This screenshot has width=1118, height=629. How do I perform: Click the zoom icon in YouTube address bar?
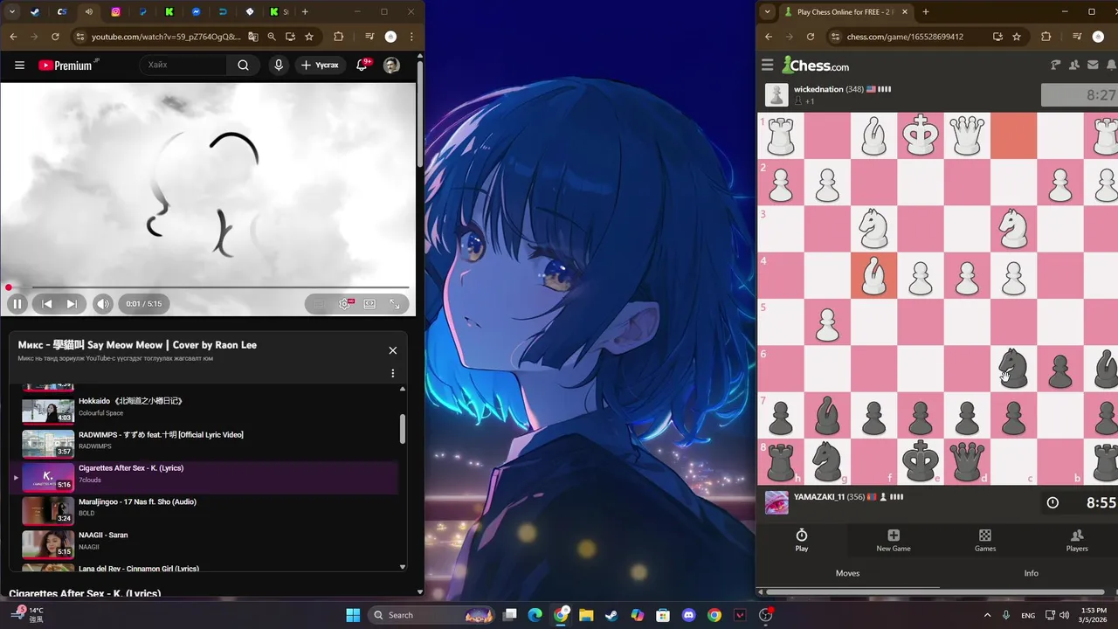(272, 37)
